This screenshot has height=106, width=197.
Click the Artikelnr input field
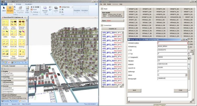click(172, 64)
